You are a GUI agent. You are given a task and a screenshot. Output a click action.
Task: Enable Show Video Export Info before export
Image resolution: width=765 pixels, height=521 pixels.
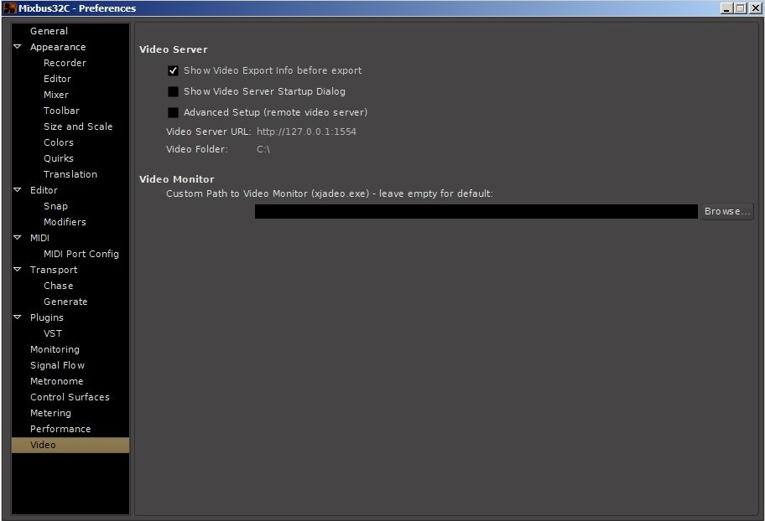pyautogui.click(x=173, y=70)
